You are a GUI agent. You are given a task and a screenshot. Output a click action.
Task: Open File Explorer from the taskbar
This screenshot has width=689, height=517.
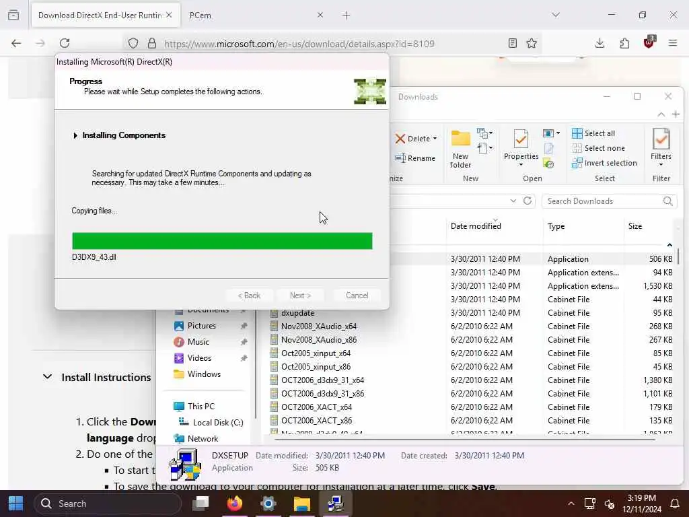pyautogui.click(x=302, y=504)
